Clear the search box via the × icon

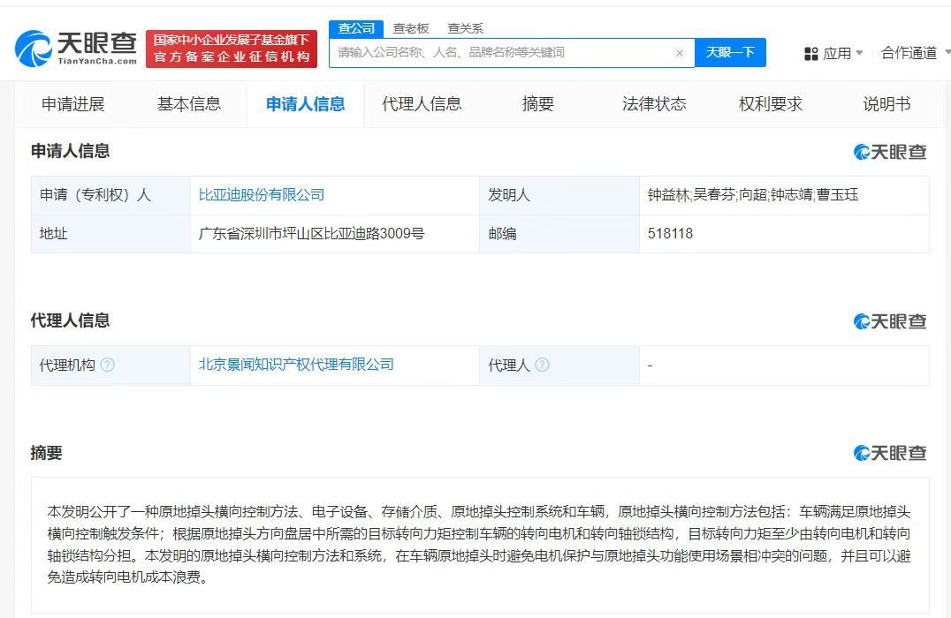679,53
